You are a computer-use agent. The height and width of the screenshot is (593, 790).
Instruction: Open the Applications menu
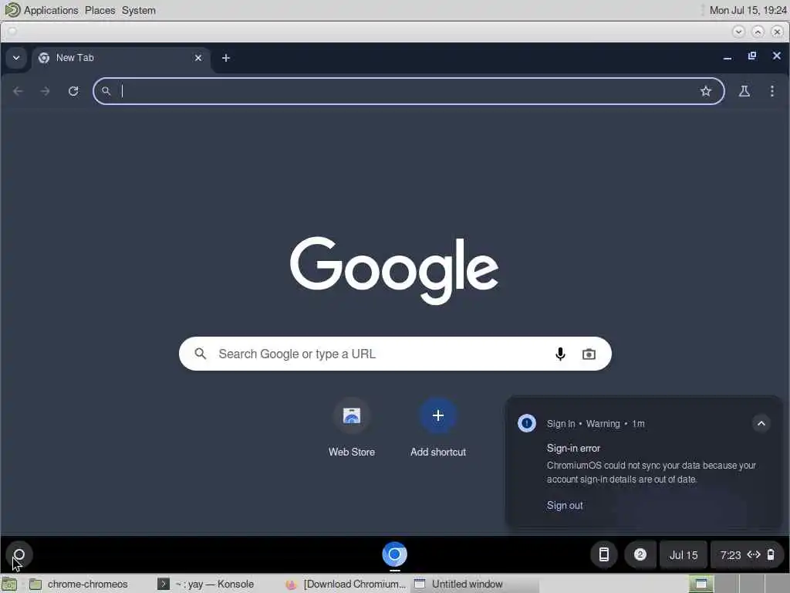tap(51, 10)
